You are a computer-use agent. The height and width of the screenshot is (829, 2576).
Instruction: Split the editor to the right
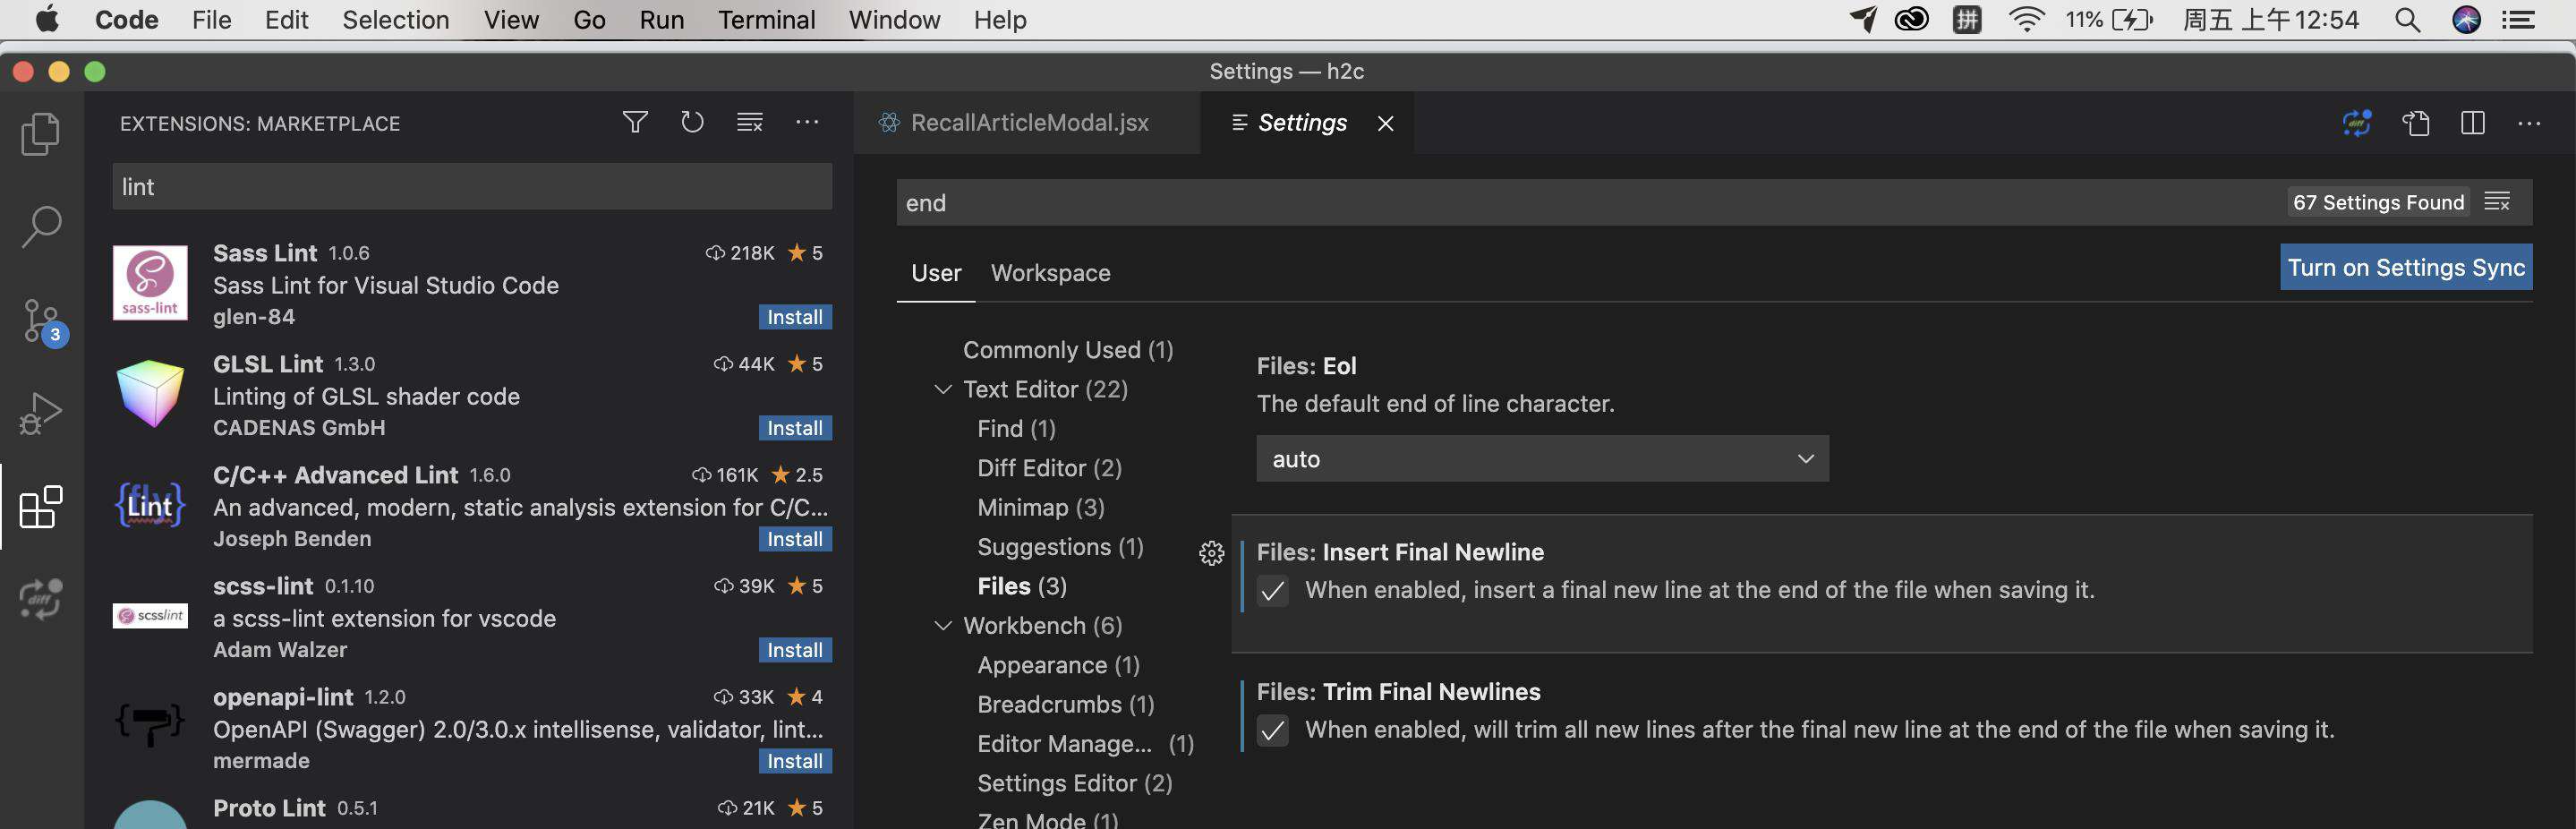pyautogui.click(x=2473, y=123)
